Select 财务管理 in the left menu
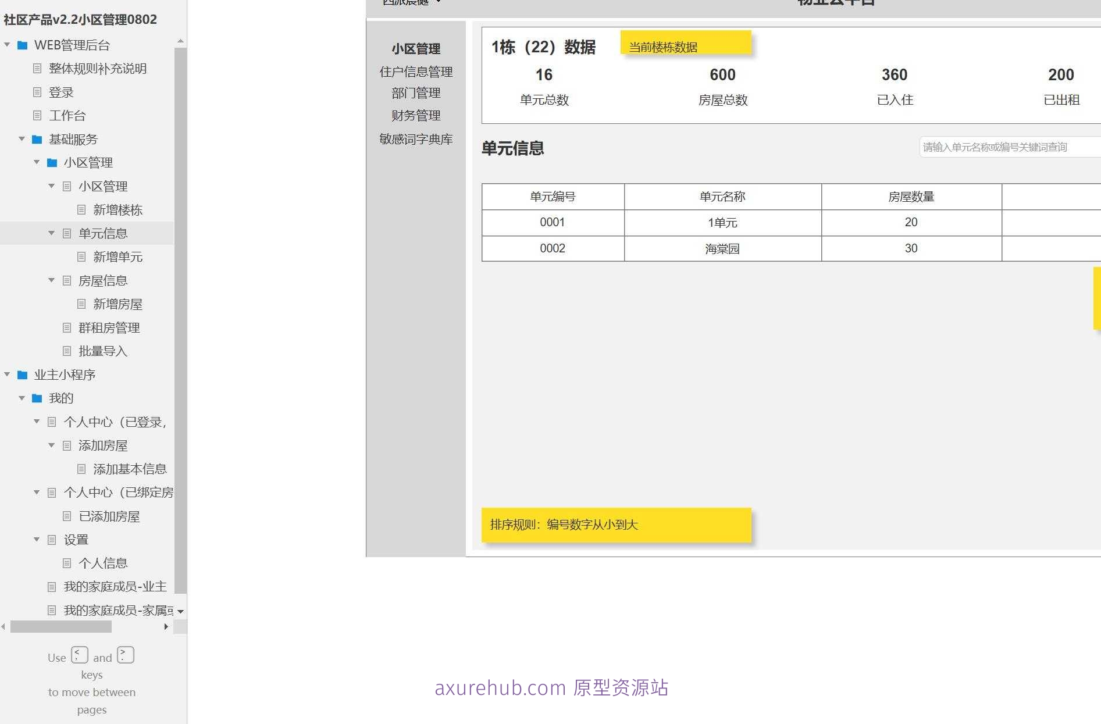This screenshot has height=724, width=1101. (416, 115)
